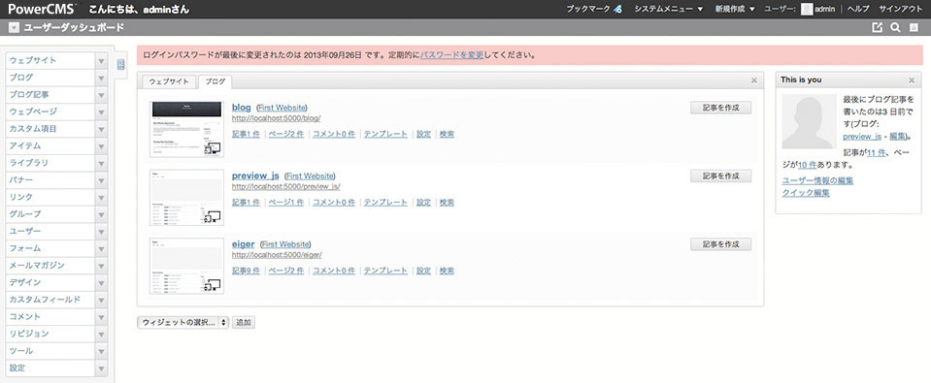
Task: Close the This is you widget
Action: [x=912, y=80]
